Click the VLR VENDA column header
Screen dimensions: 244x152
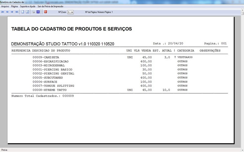[x=142, y=50]
